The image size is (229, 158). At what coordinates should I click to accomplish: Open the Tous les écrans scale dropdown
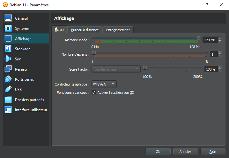pos(116,69)
